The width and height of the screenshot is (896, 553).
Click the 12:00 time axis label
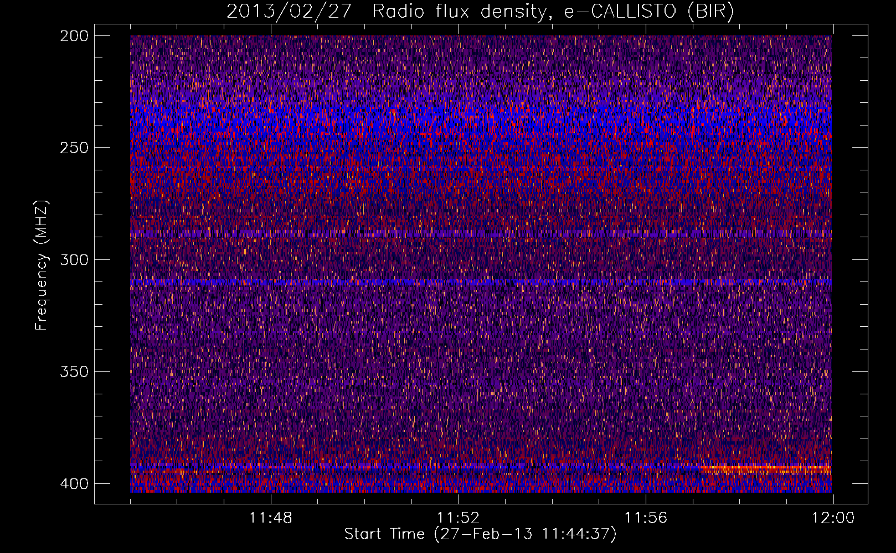[x=833, y=518]
